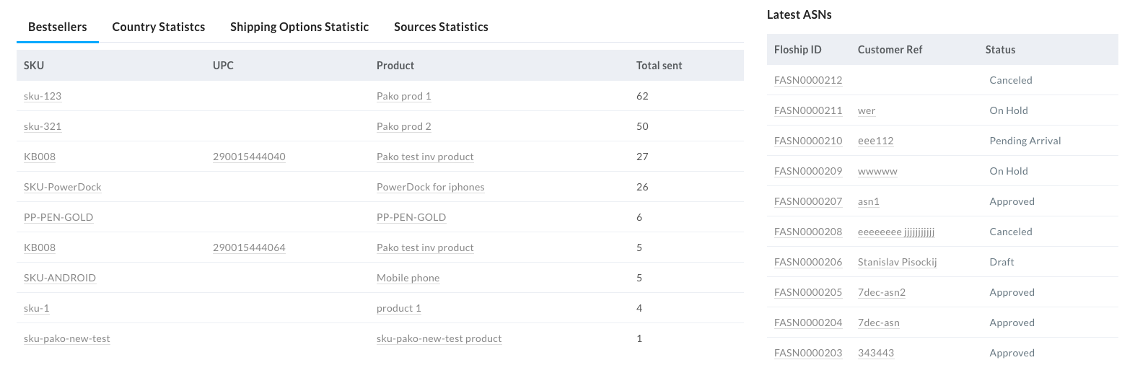Image resolution: width=1135 pixels, height=373 pixels.
Task: Open UPC 290015444040 link
Action: pos(249,157)
